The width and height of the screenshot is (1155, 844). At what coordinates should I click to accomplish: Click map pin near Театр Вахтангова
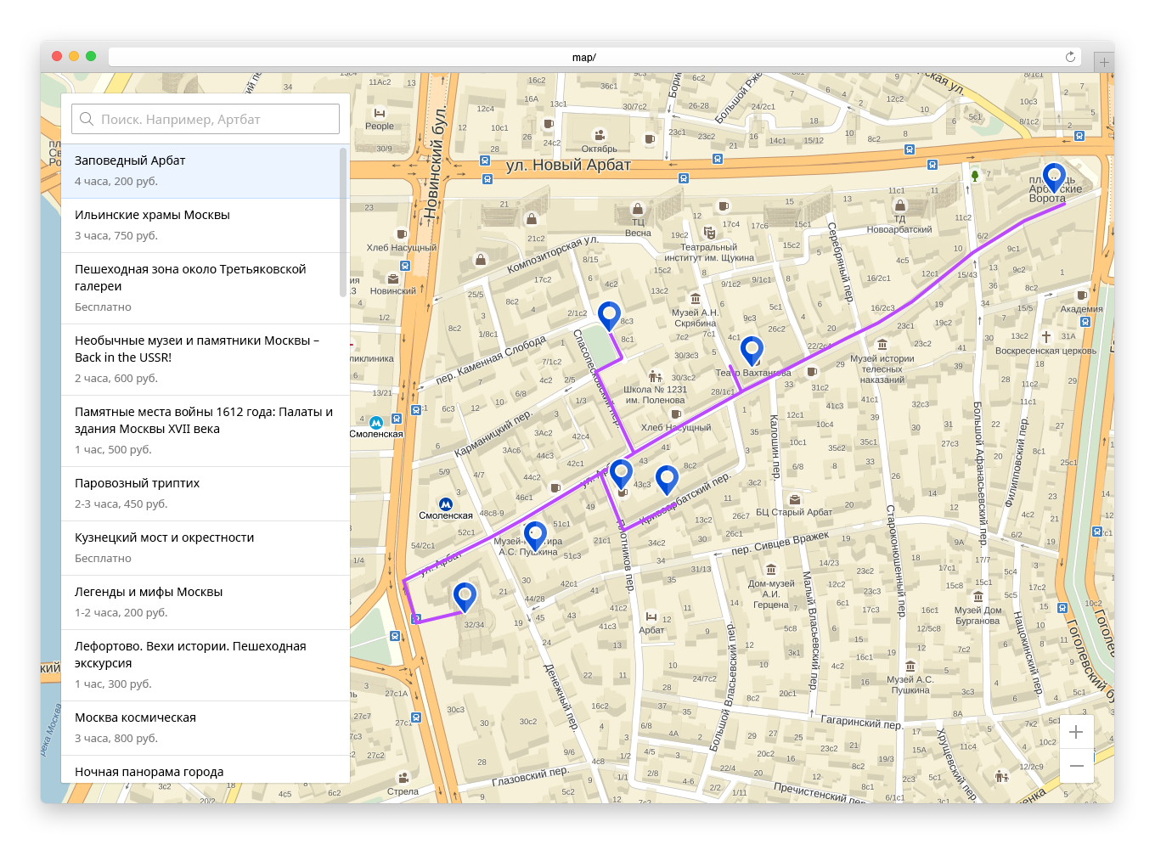(x=752, y=352)
